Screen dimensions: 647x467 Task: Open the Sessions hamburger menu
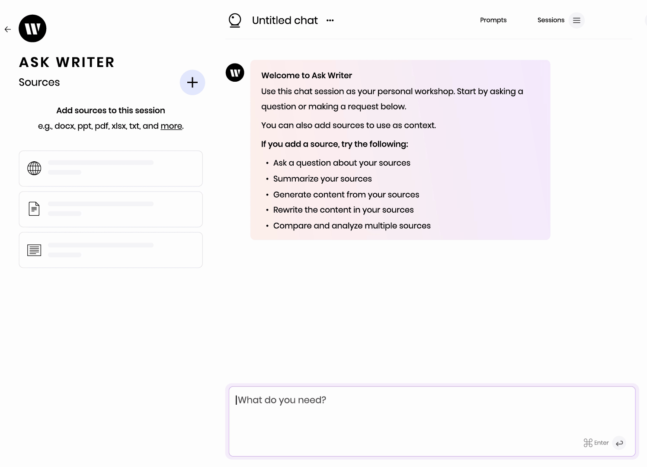click(x=577, y=20)
